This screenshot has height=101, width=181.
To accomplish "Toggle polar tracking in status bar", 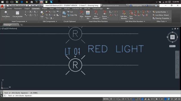I will [123, 99].
